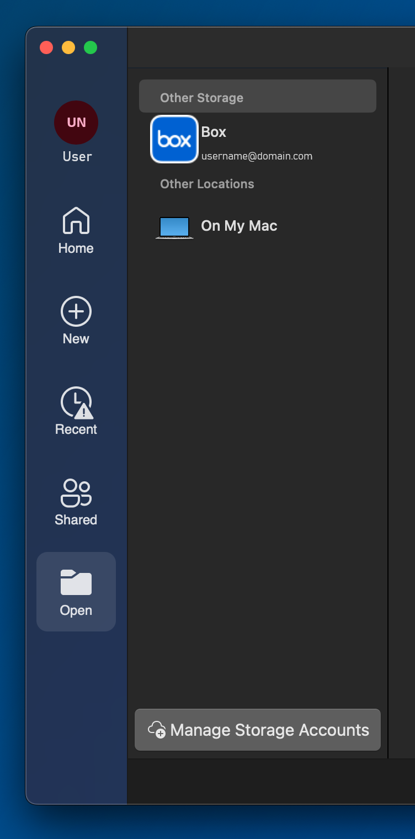The height and width of the screenshot is (839, 415).
Task: Click the Other Locations section heading
Action: point(207,184)
